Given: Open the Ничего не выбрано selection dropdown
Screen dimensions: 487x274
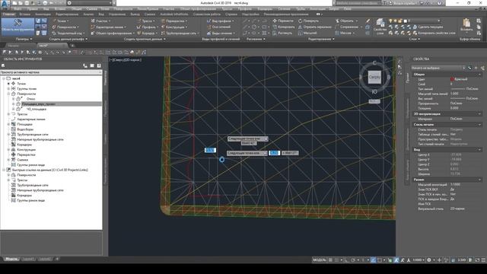Looking at the screenshot, I should coord(438,68).
